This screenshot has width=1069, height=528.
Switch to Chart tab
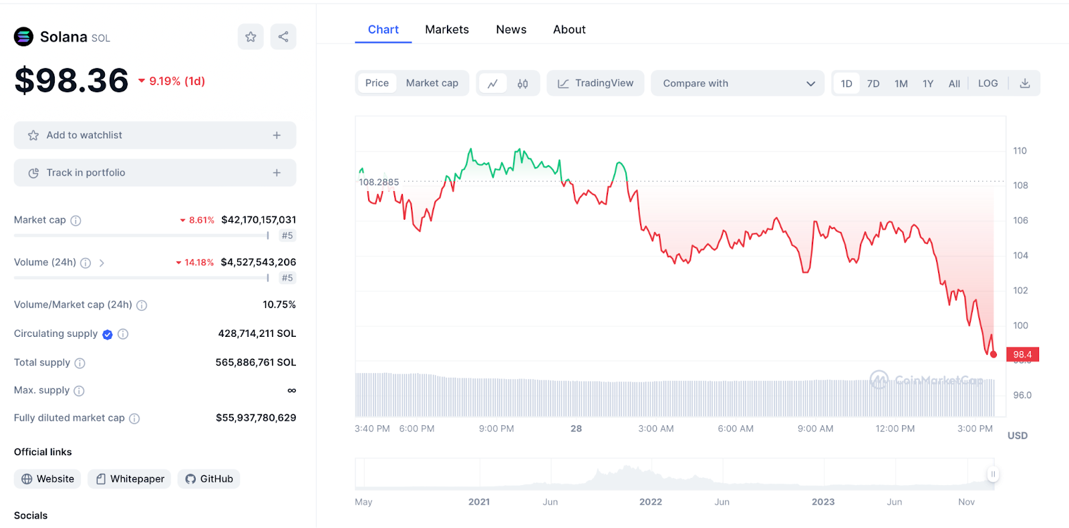(384, 29)
